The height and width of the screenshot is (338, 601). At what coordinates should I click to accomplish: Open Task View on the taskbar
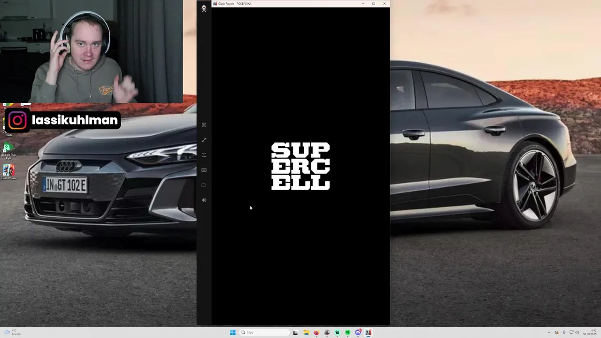point(295,332)
